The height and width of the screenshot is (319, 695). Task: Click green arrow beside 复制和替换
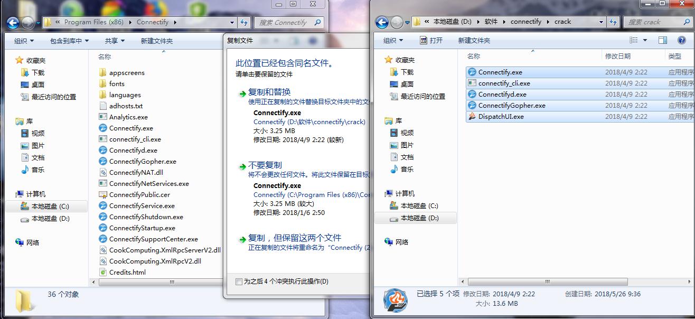click(x=242, y=93)
